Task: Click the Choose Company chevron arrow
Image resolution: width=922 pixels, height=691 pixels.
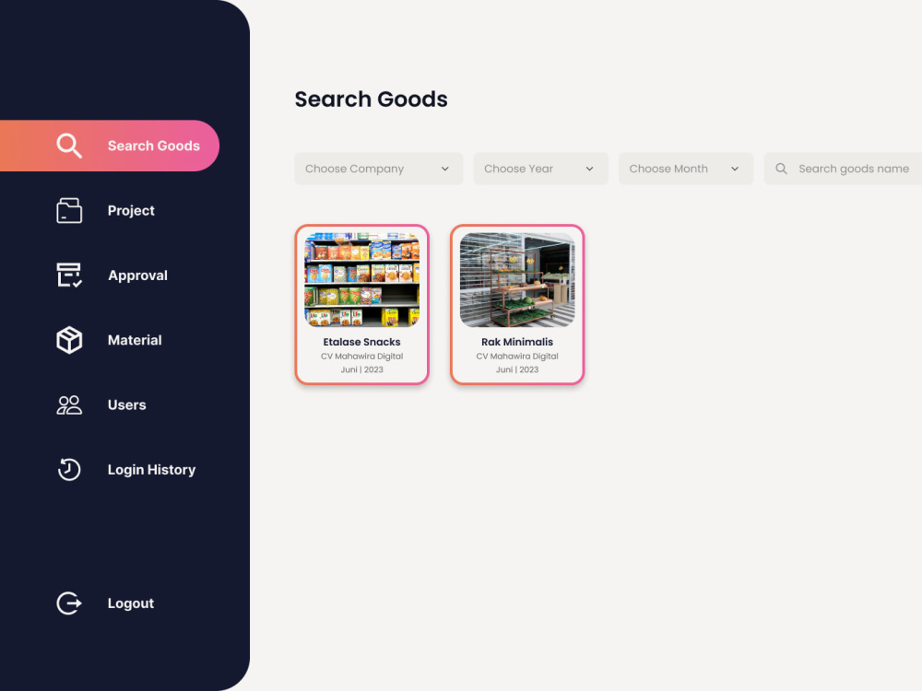Action: (445, 169)
